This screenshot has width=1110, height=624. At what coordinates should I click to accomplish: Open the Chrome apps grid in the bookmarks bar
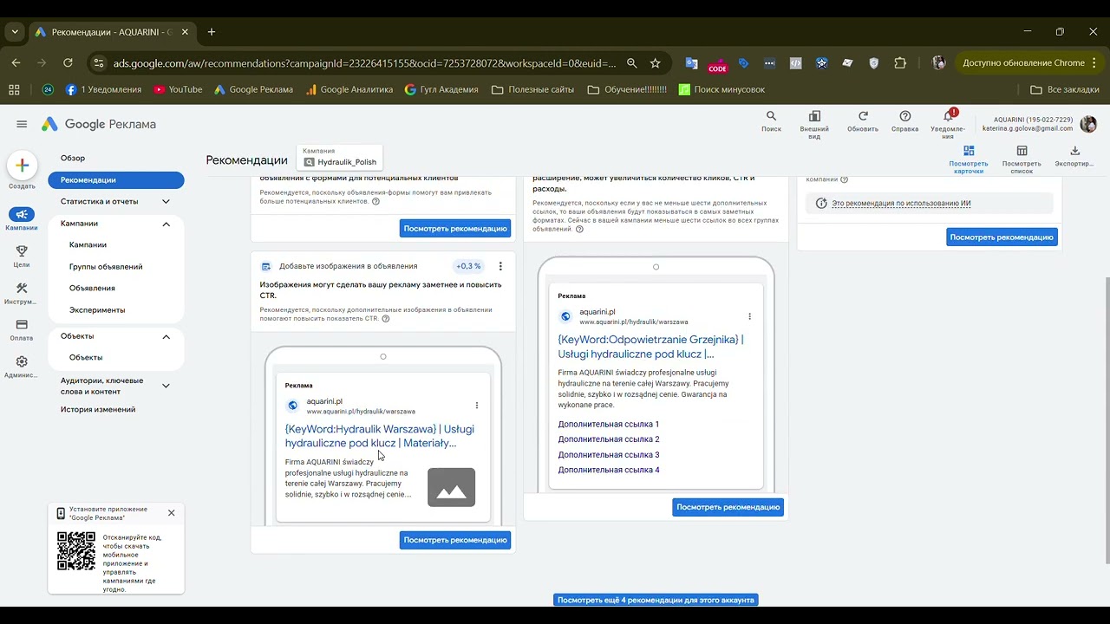[x=13, y=89]
